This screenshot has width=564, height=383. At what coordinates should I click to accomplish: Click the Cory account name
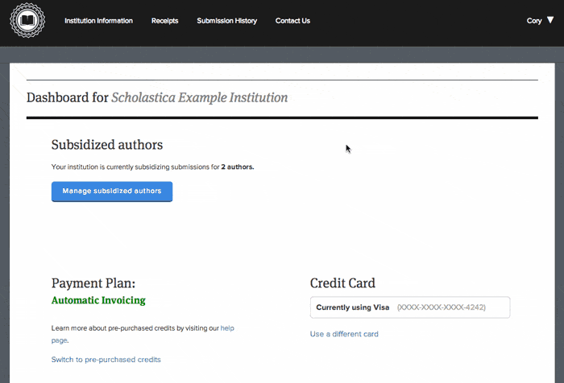(x=534, y=21)
